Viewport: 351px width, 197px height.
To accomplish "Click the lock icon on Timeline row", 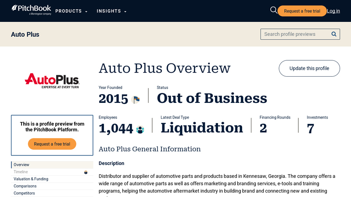I will (x=86, y=172).
